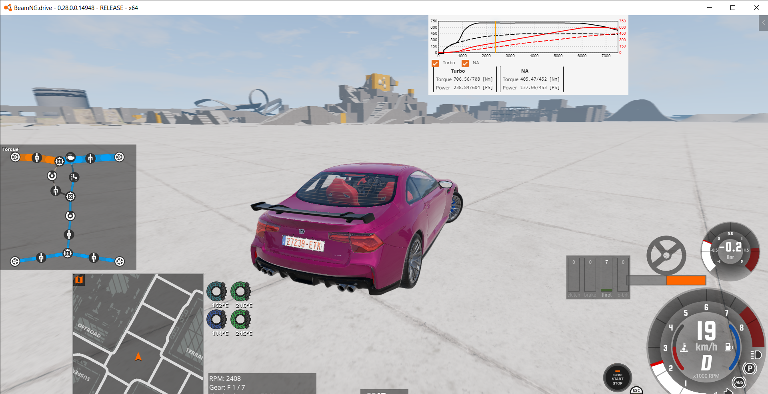The width and height of the screenshot is (768, 394).
Task: Click the gear indicator D on tachometer
Action: tap(706, 363)
